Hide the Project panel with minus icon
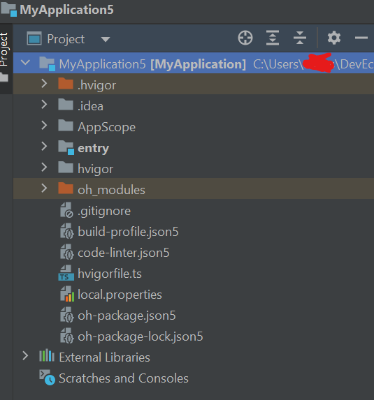 click(x=361, y=38)
